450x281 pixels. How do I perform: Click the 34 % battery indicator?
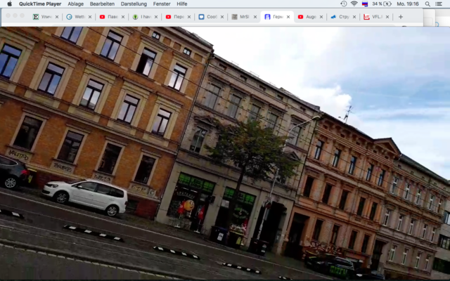[x=382, y=4]
